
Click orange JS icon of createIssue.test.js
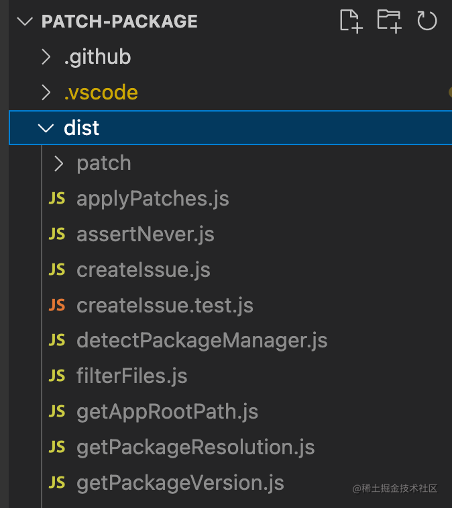click(57, 306)
